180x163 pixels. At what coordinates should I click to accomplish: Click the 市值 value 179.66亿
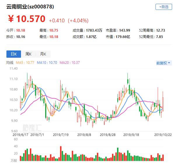click(x=123, y=37)
